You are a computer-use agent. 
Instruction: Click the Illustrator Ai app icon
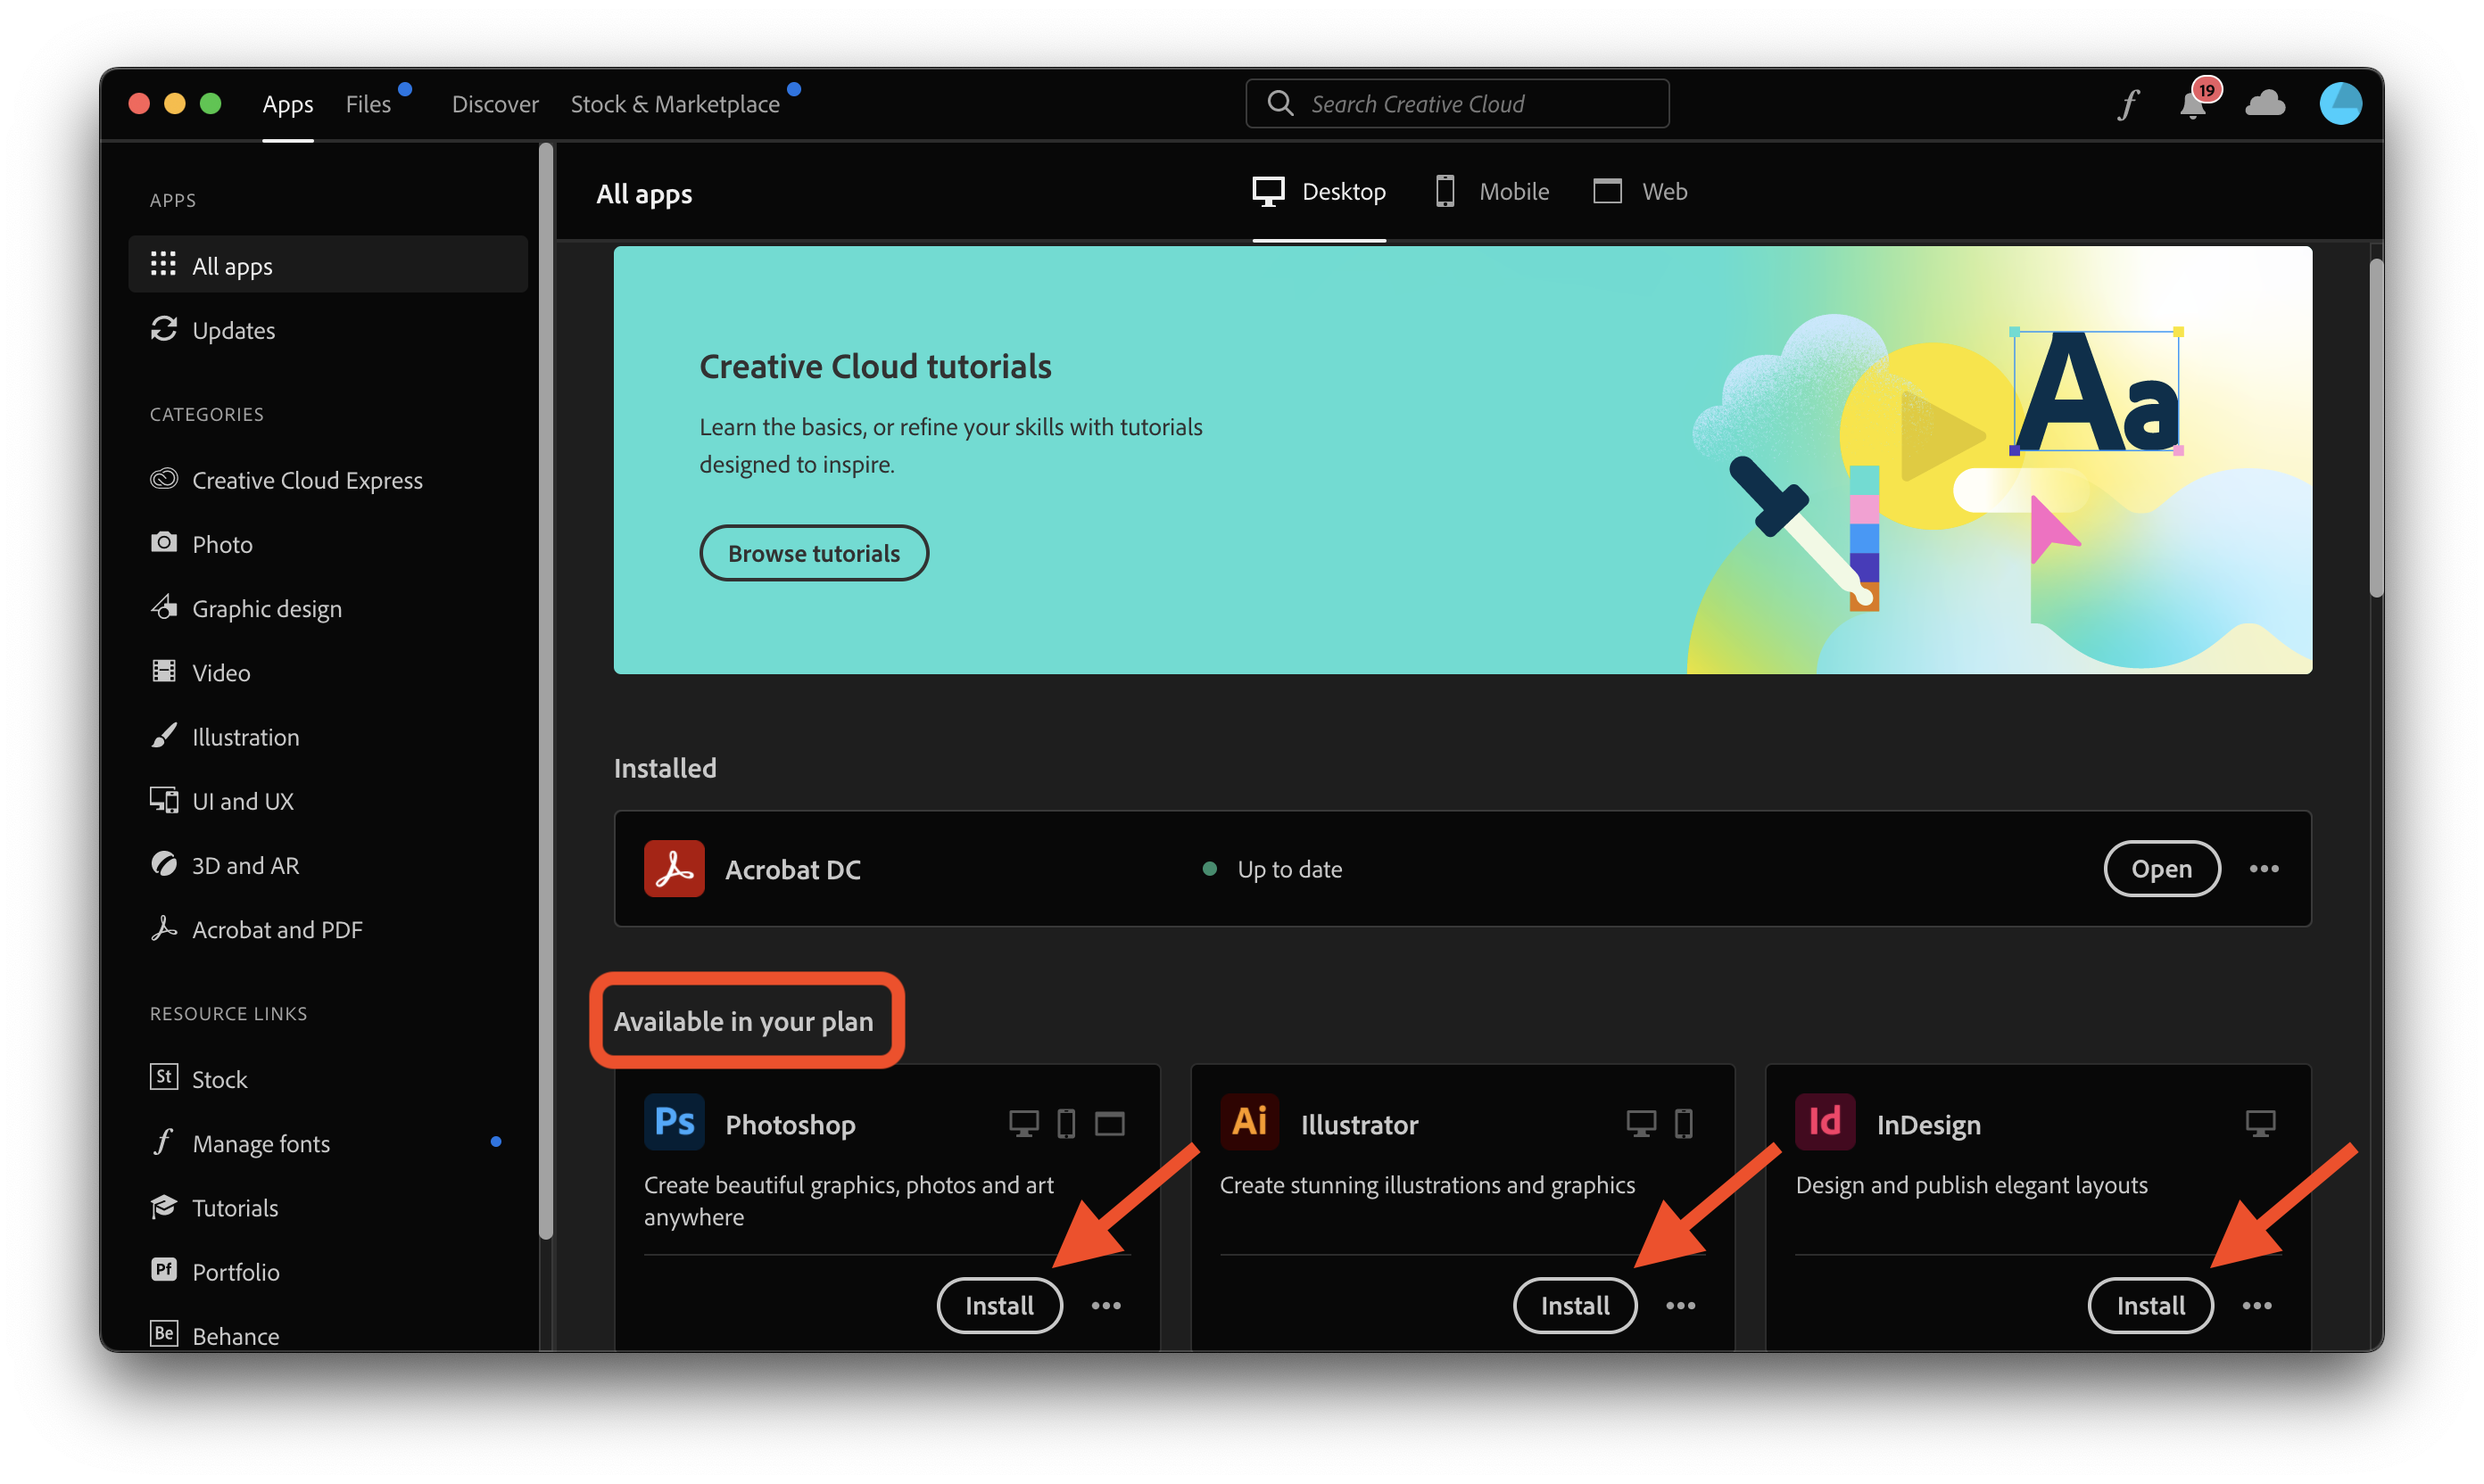point(1249,1122)
